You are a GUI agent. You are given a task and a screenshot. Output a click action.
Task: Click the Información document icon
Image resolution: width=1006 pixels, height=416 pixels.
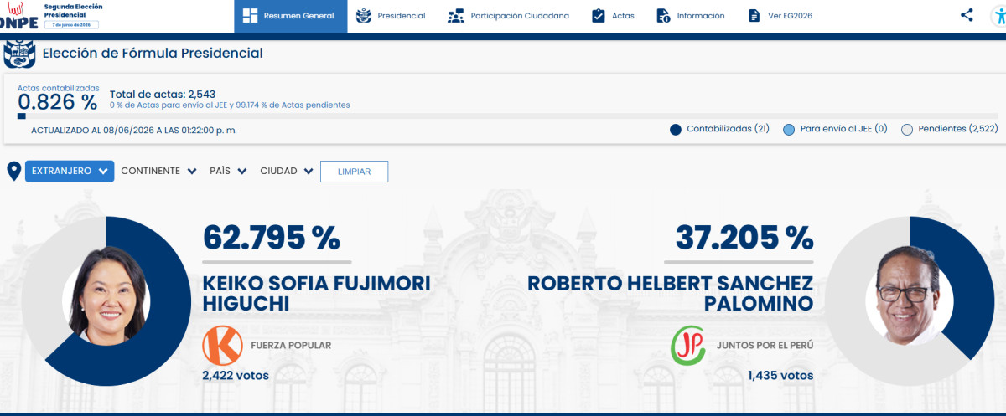663,16
